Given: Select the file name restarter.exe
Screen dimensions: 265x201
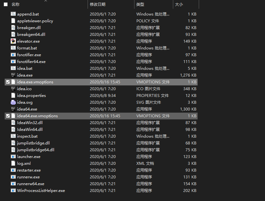Looking at the screenshot, I should pyautogui.click(x=29, y=170).
